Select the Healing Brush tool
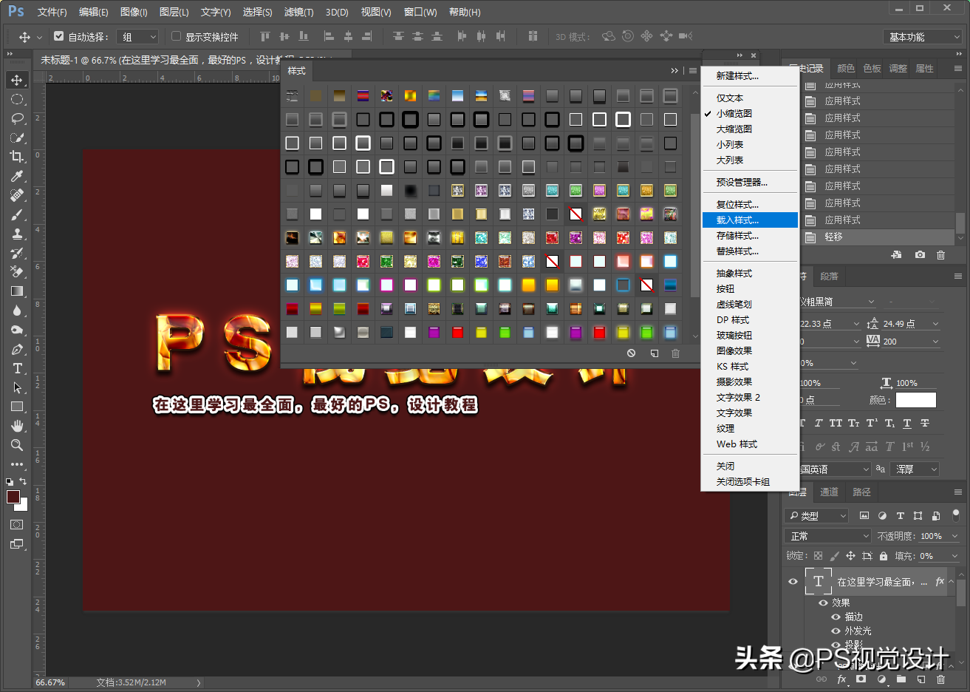 tap(16, 195)
